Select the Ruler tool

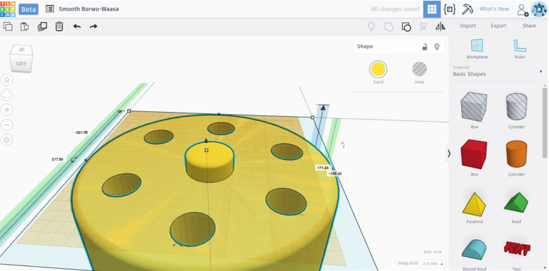click(520, 49)
